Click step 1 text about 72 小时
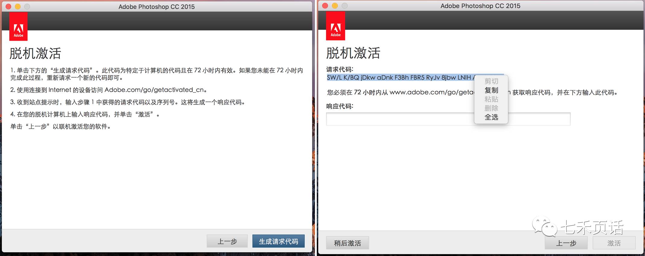The height and width of the screenshot is (256, 645). coord(157,74)
